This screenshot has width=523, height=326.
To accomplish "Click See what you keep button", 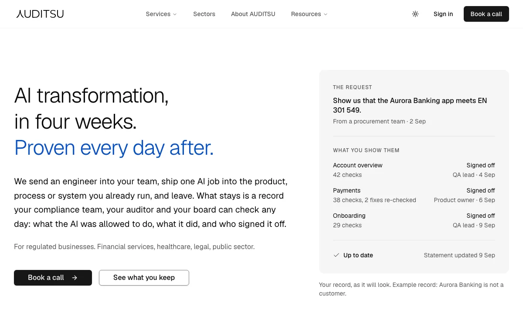I will (144, 278).
